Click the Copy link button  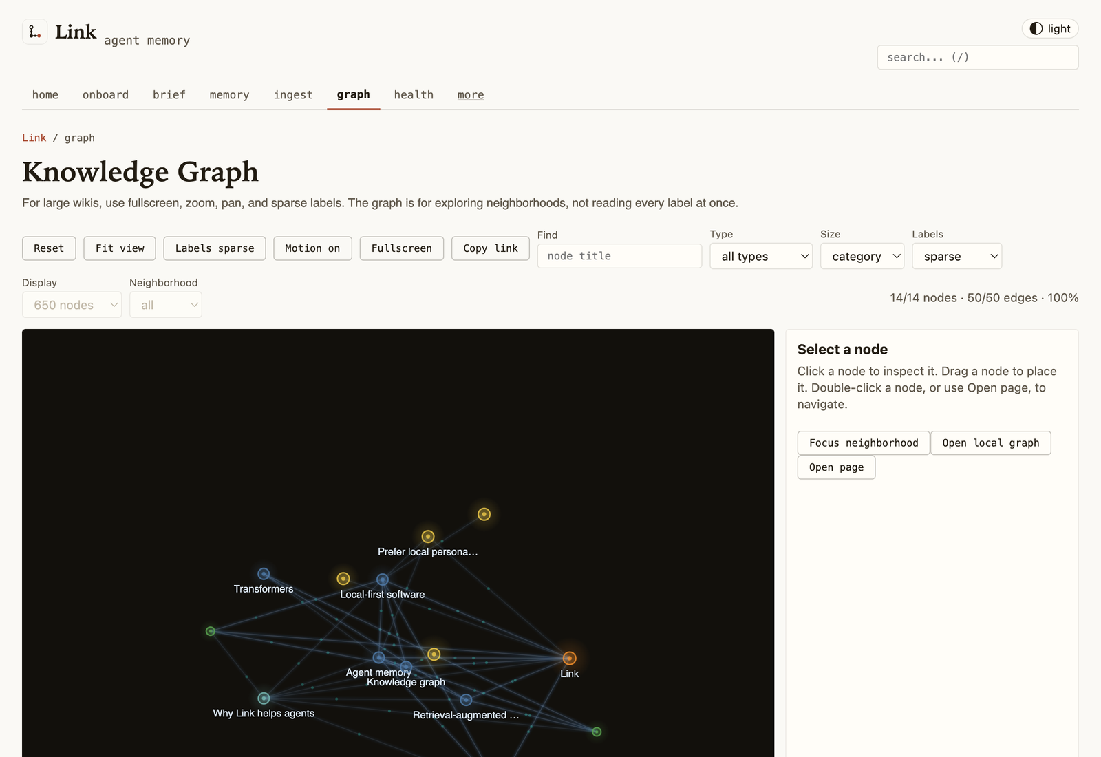pos(491,248)
